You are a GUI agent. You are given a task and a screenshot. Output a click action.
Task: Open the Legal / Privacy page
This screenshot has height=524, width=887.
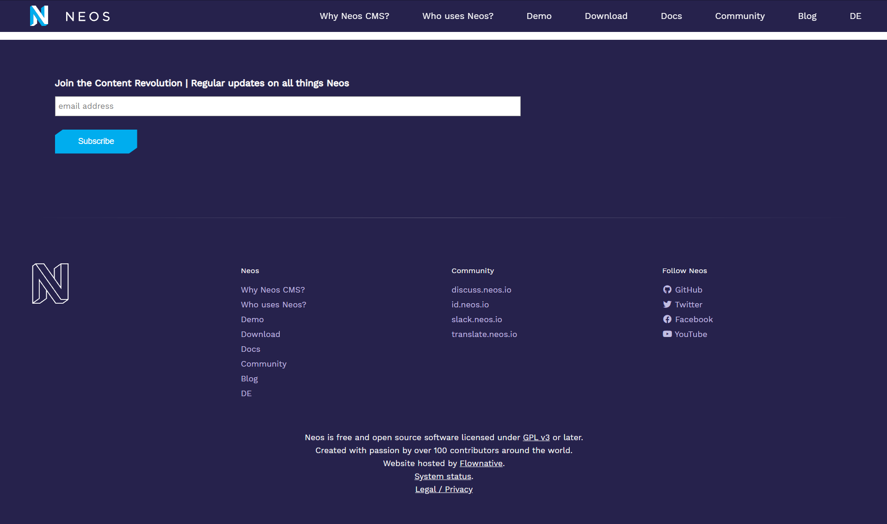click(443, 489)
